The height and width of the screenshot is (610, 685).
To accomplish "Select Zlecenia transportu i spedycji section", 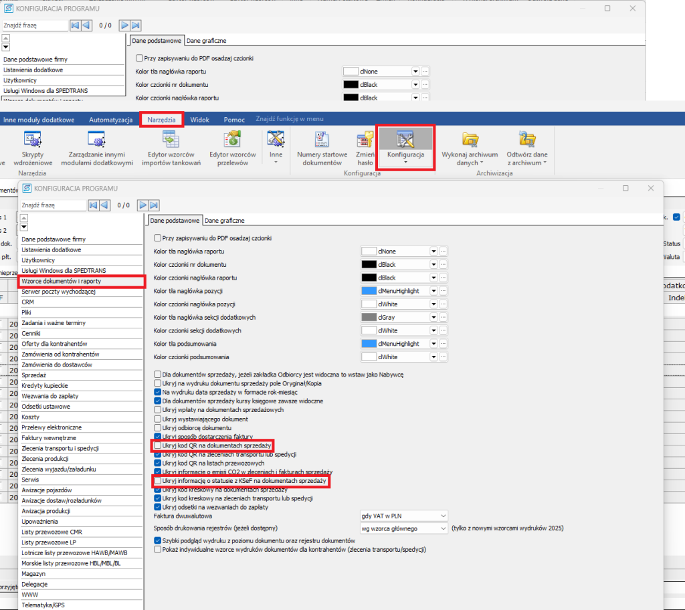I will tap(61, 448).
